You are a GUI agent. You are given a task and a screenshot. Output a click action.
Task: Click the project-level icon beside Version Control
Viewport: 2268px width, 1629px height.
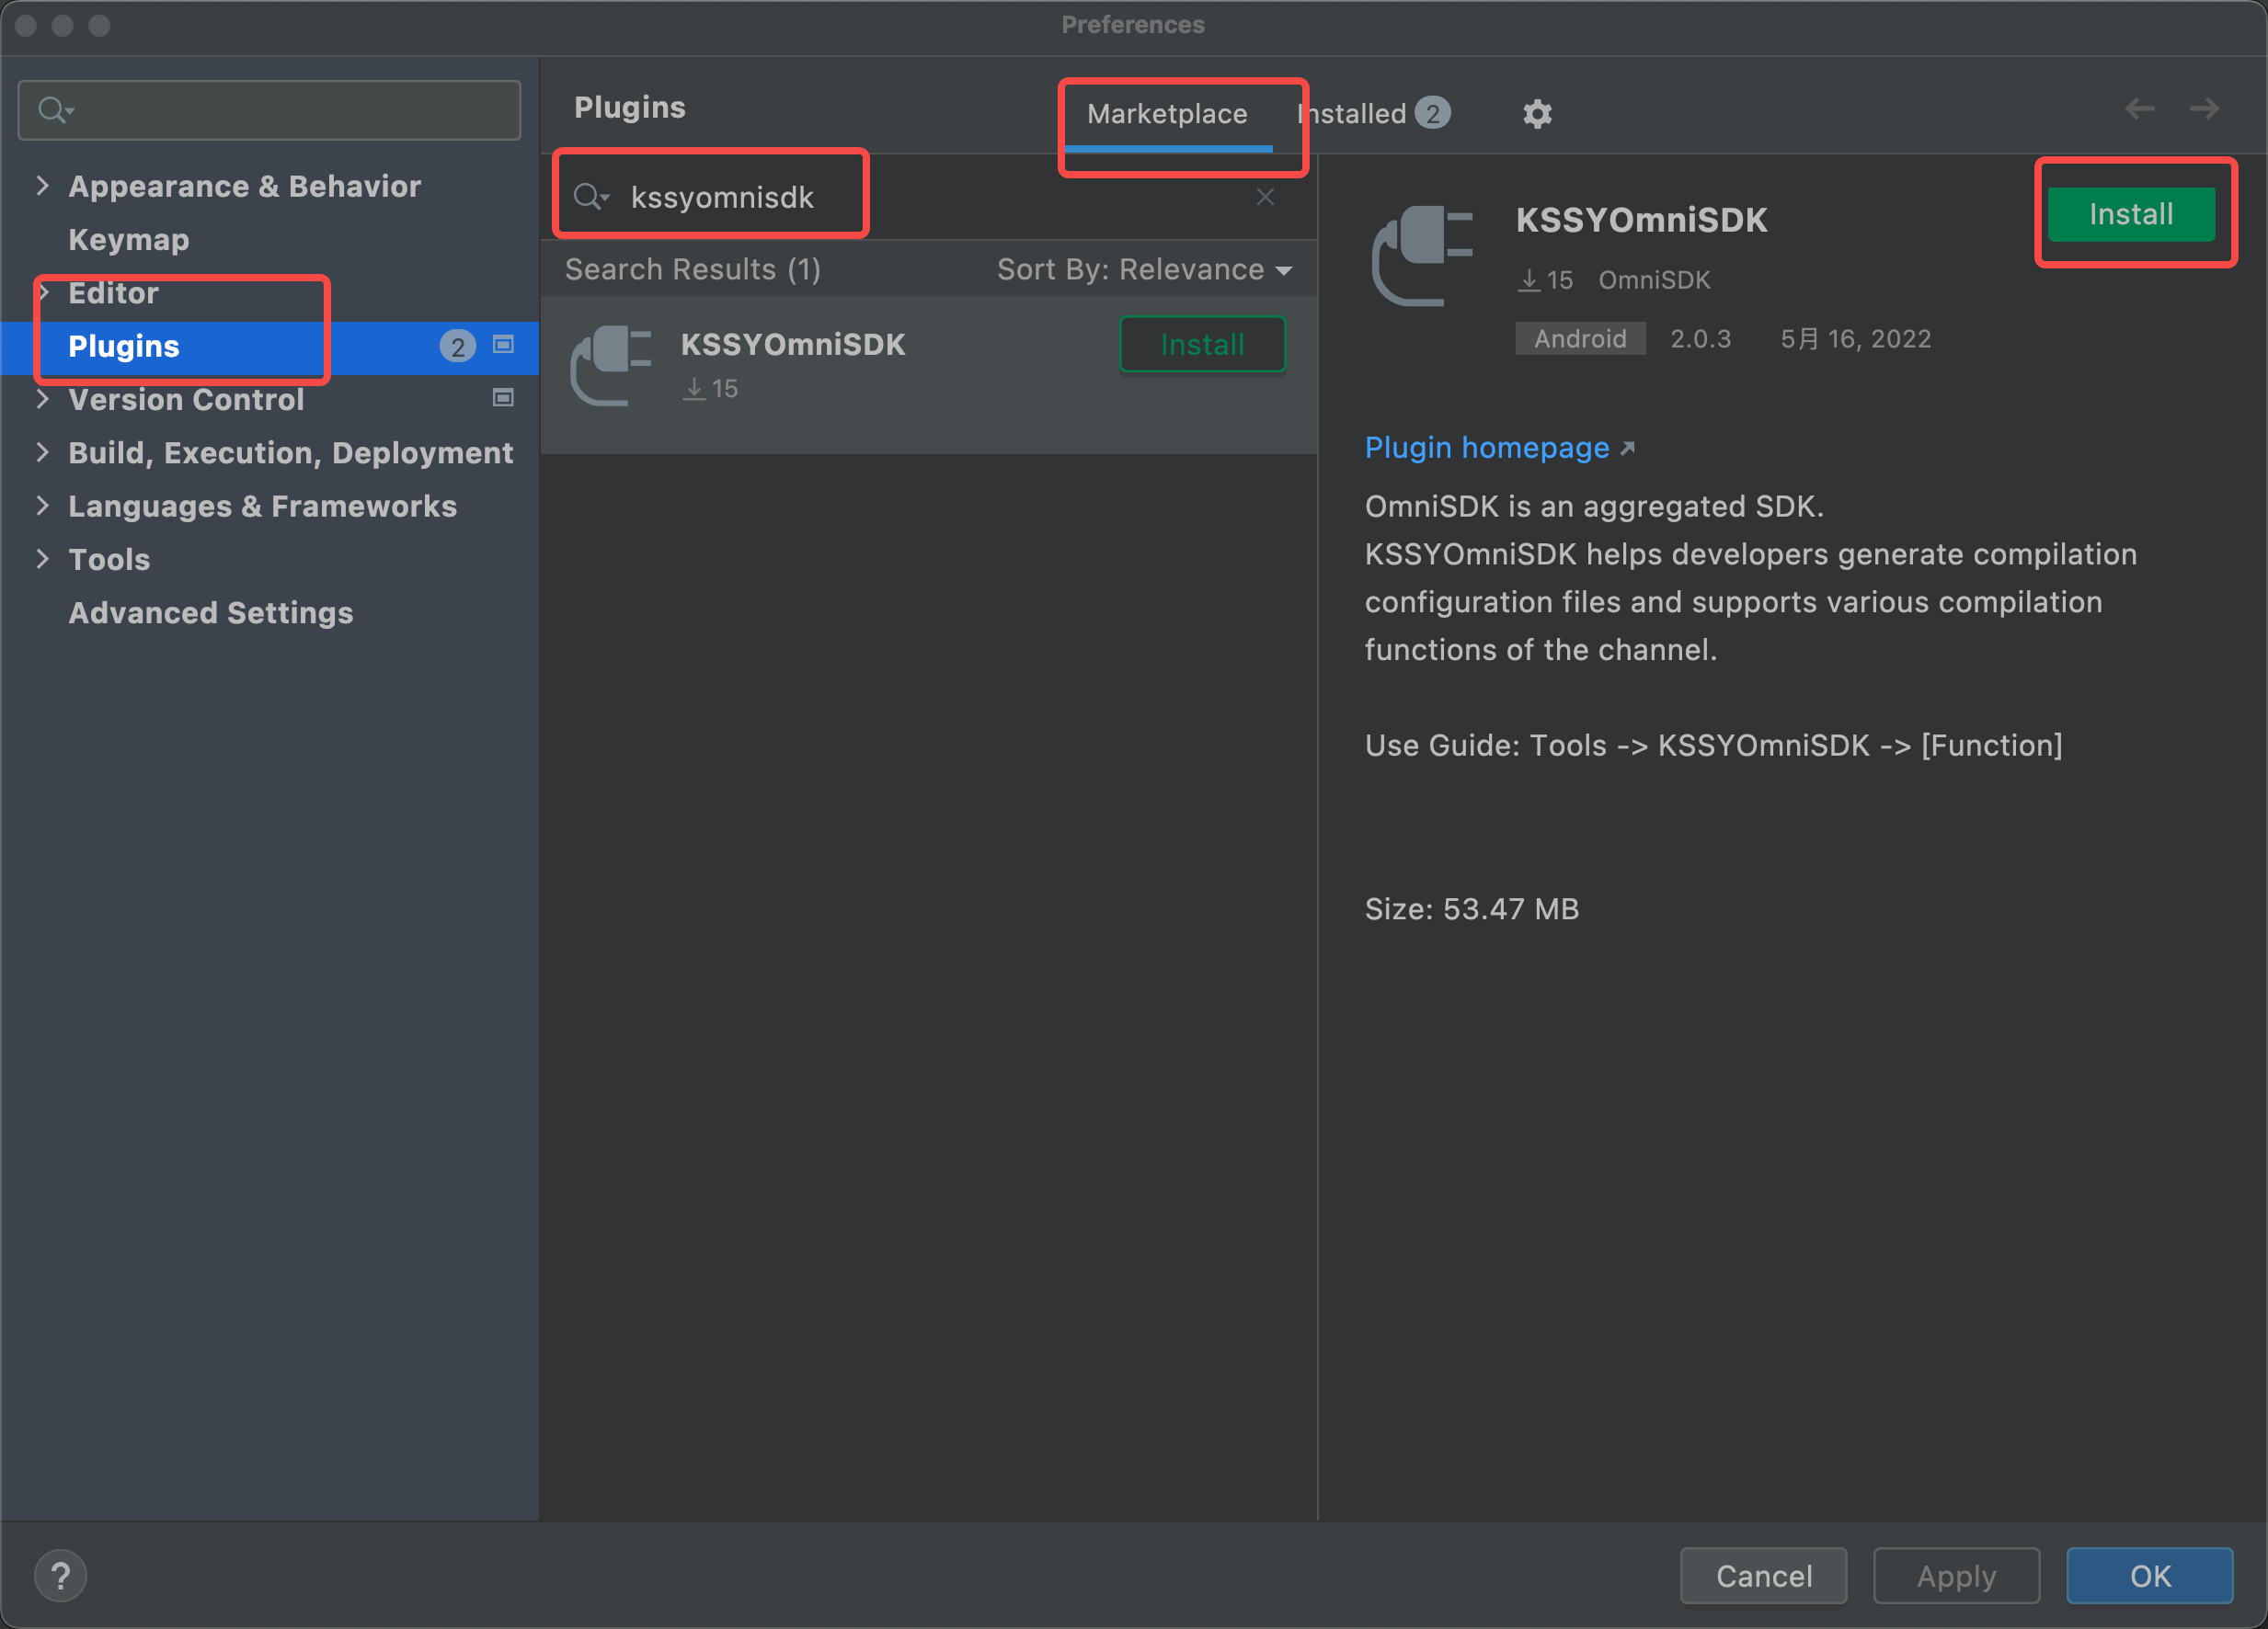coord(503,398)
